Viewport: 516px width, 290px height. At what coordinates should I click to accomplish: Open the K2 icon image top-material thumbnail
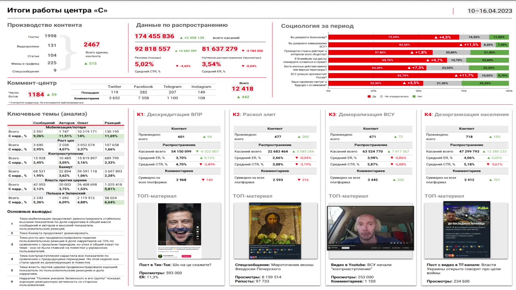[276, 230]
